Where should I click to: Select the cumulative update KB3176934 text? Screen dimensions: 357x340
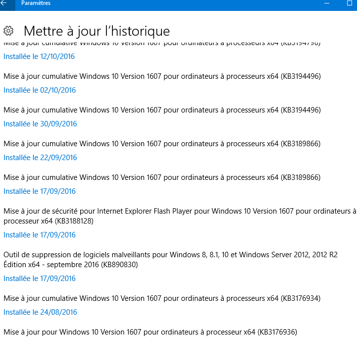point(162,298)
